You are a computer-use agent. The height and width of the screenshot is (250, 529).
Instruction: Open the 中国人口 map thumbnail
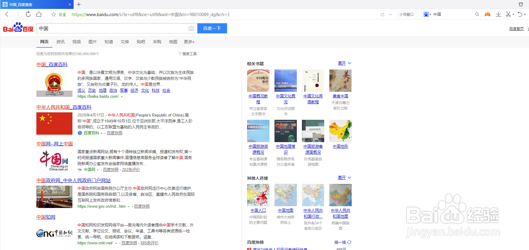click(258, 195)
